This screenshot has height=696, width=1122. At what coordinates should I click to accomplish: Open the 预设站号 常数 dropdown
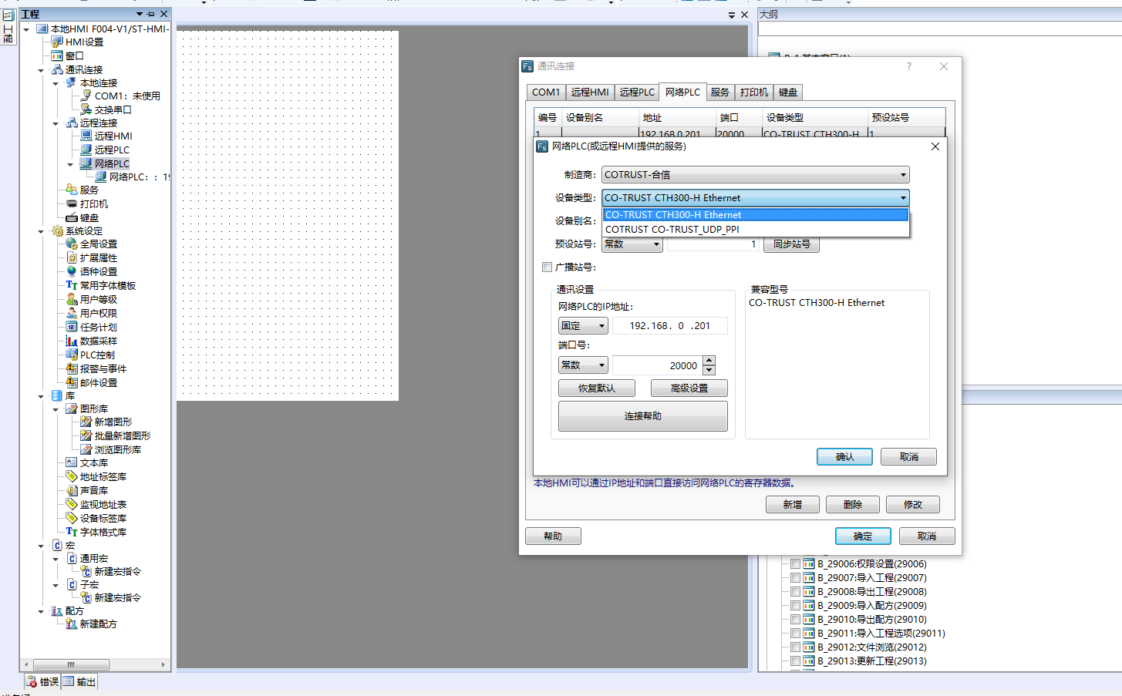[x=632, y=244]
